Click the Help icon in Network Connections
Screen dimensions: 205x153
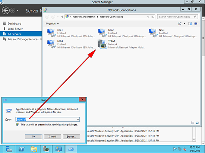[196, 23]
